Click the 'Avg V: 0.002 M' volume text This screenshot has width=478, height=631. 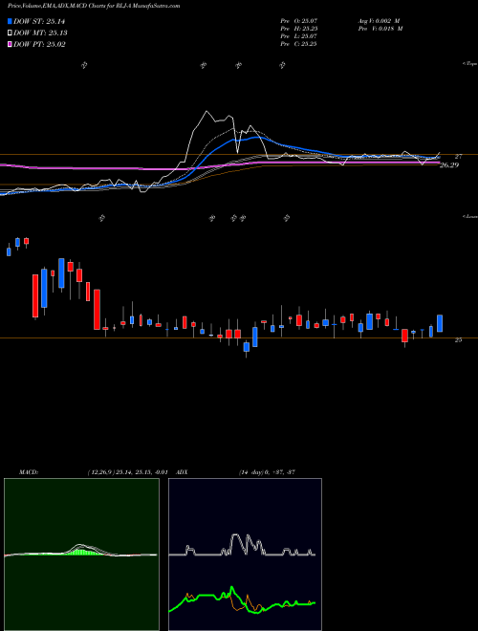[379, 21]
